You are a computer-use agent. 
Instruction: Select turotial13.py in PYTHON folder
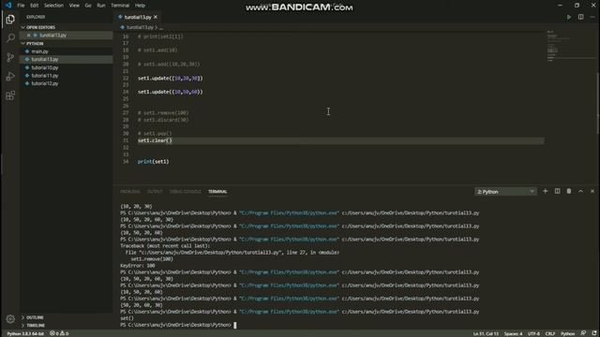pos(67,59)
